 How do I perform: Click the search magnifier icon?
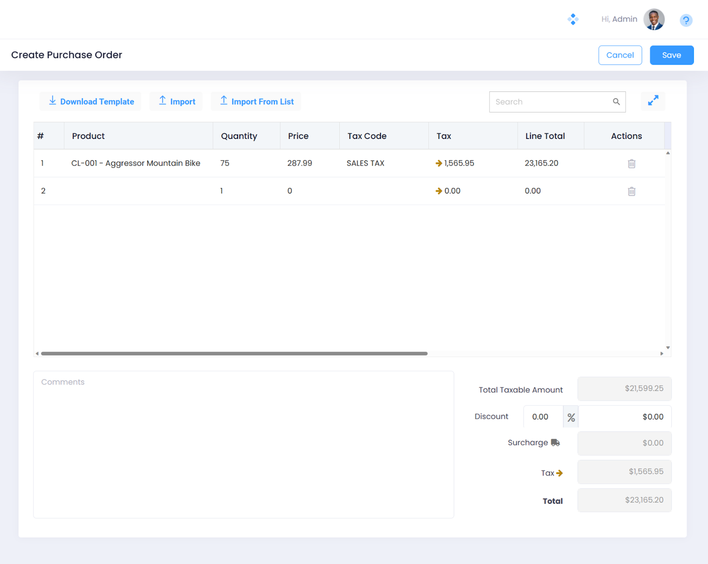(616, 102)
